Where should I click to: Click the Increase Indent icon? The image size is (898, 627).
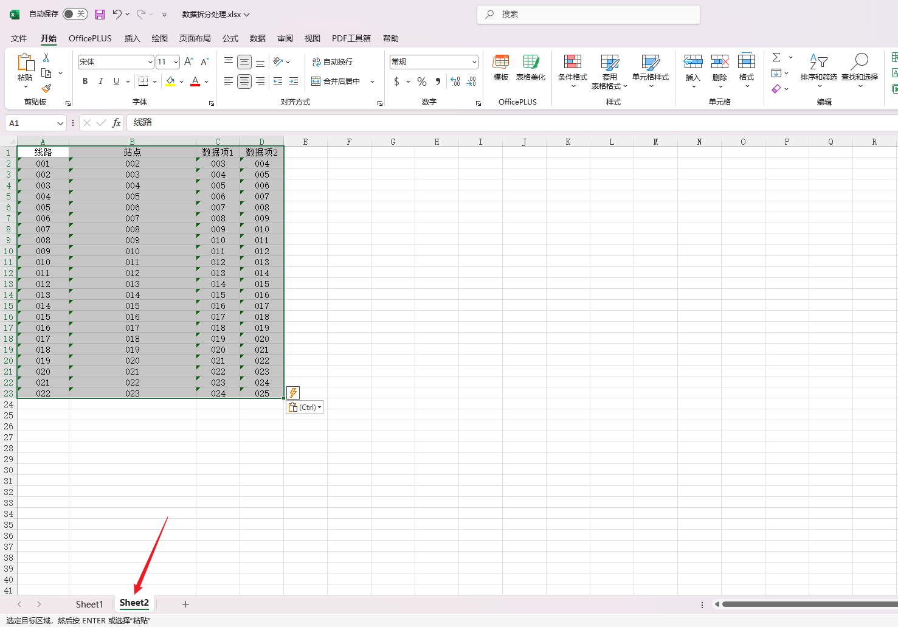click(x=294, y=81)
